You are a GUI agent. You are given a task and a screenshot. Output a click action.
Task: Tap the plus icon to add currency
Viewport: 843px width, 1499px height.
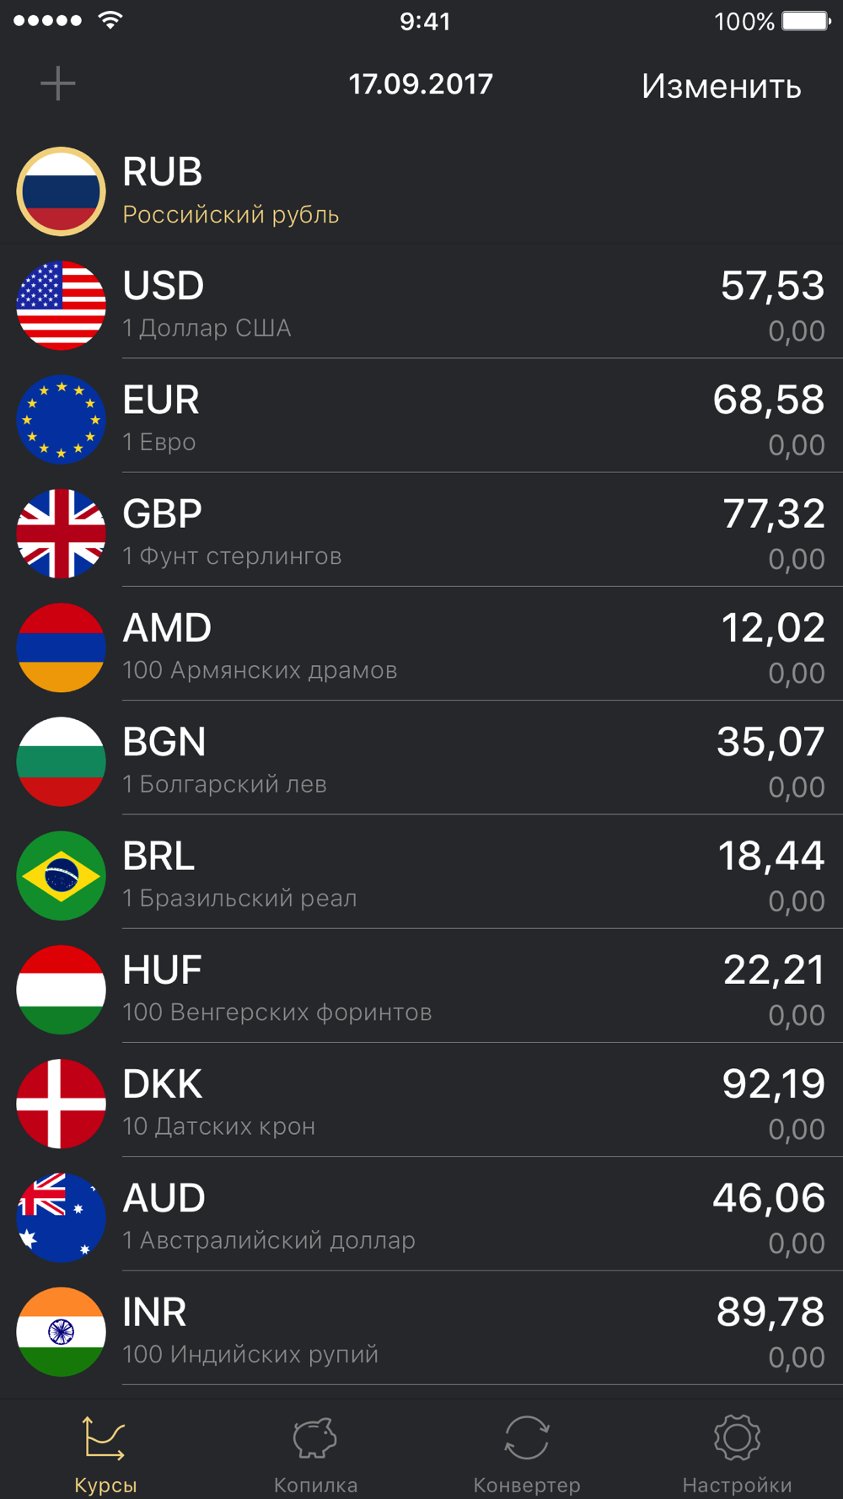click(58, 83)
